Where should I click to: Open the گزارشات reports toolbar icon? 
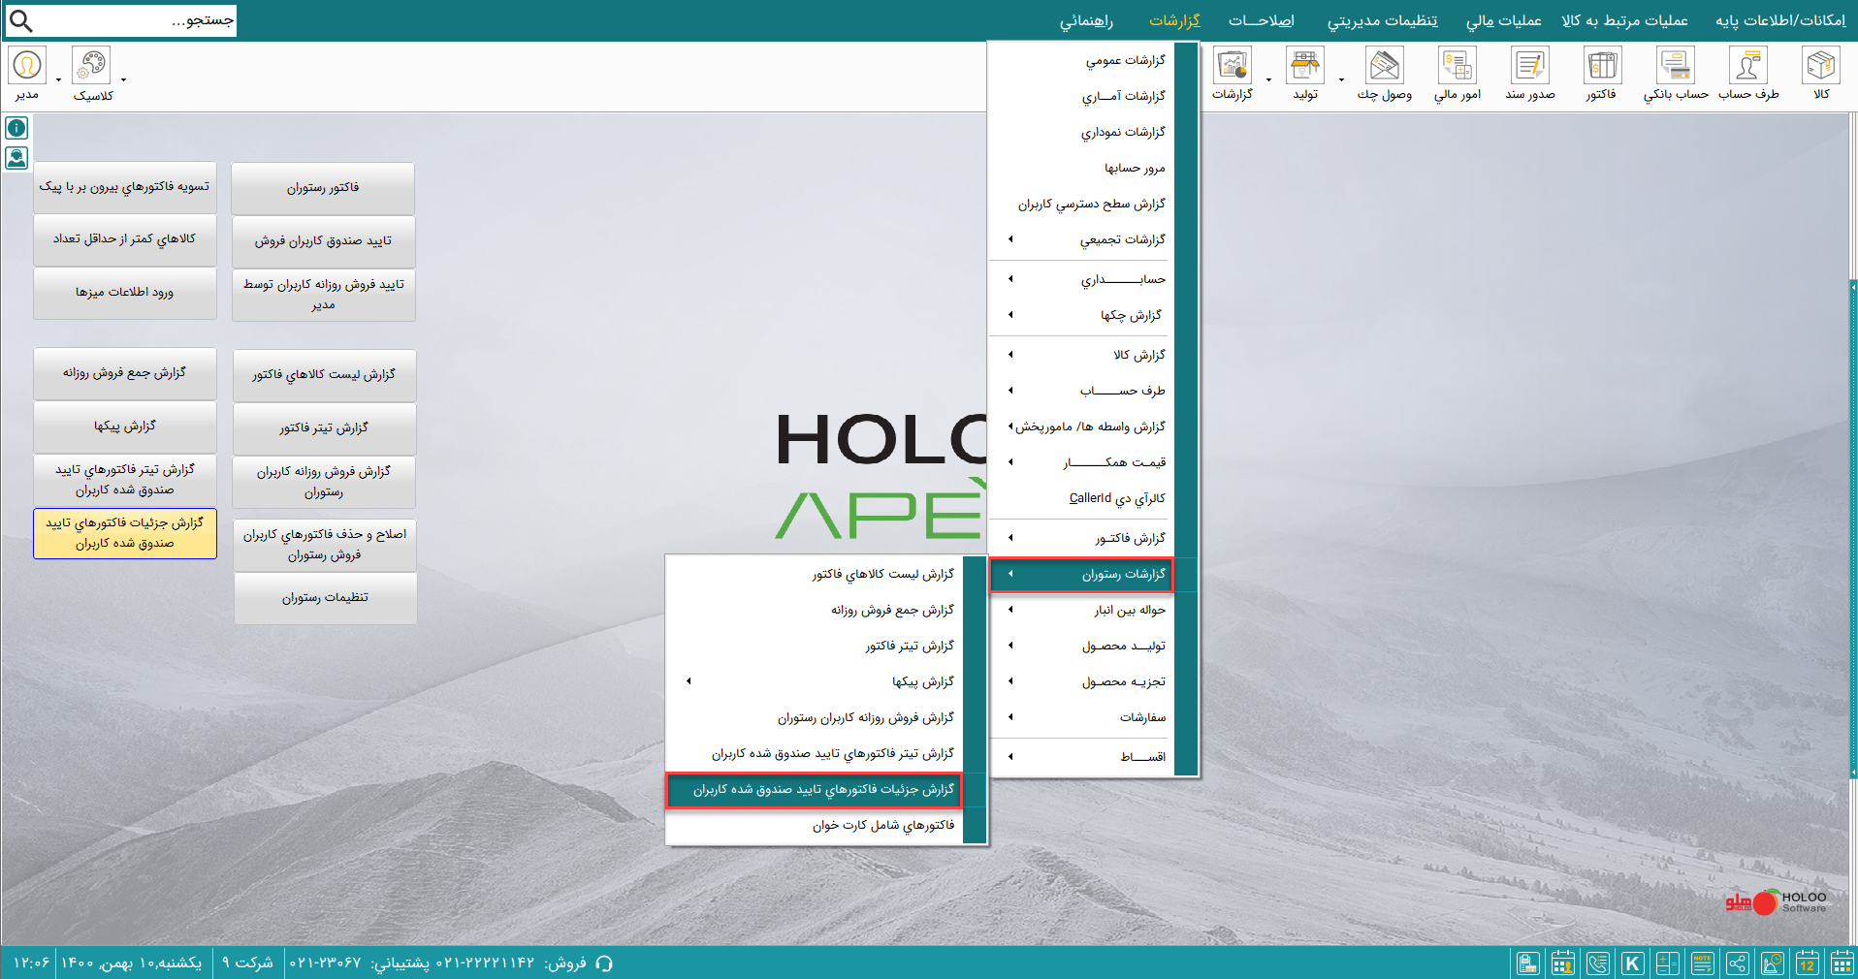pos(1233,75)
